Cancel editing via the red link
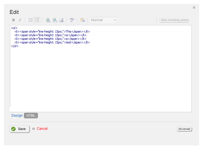The height and width of the screenshot is (149, 203). [42, 129]
